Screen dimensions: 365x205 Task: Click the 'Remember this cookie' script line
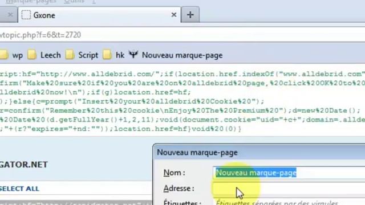click(x=180, y=110)
